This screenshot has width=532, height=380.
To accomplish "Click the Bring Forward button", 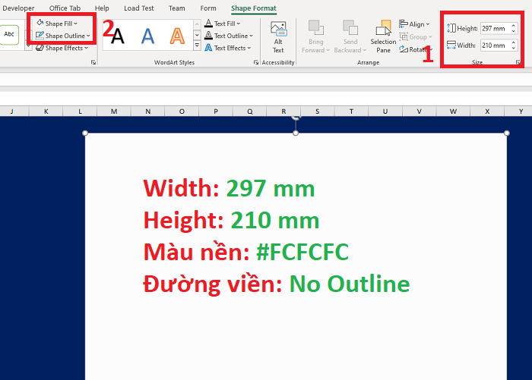I will pyautogui.click(x=315, y=37).
